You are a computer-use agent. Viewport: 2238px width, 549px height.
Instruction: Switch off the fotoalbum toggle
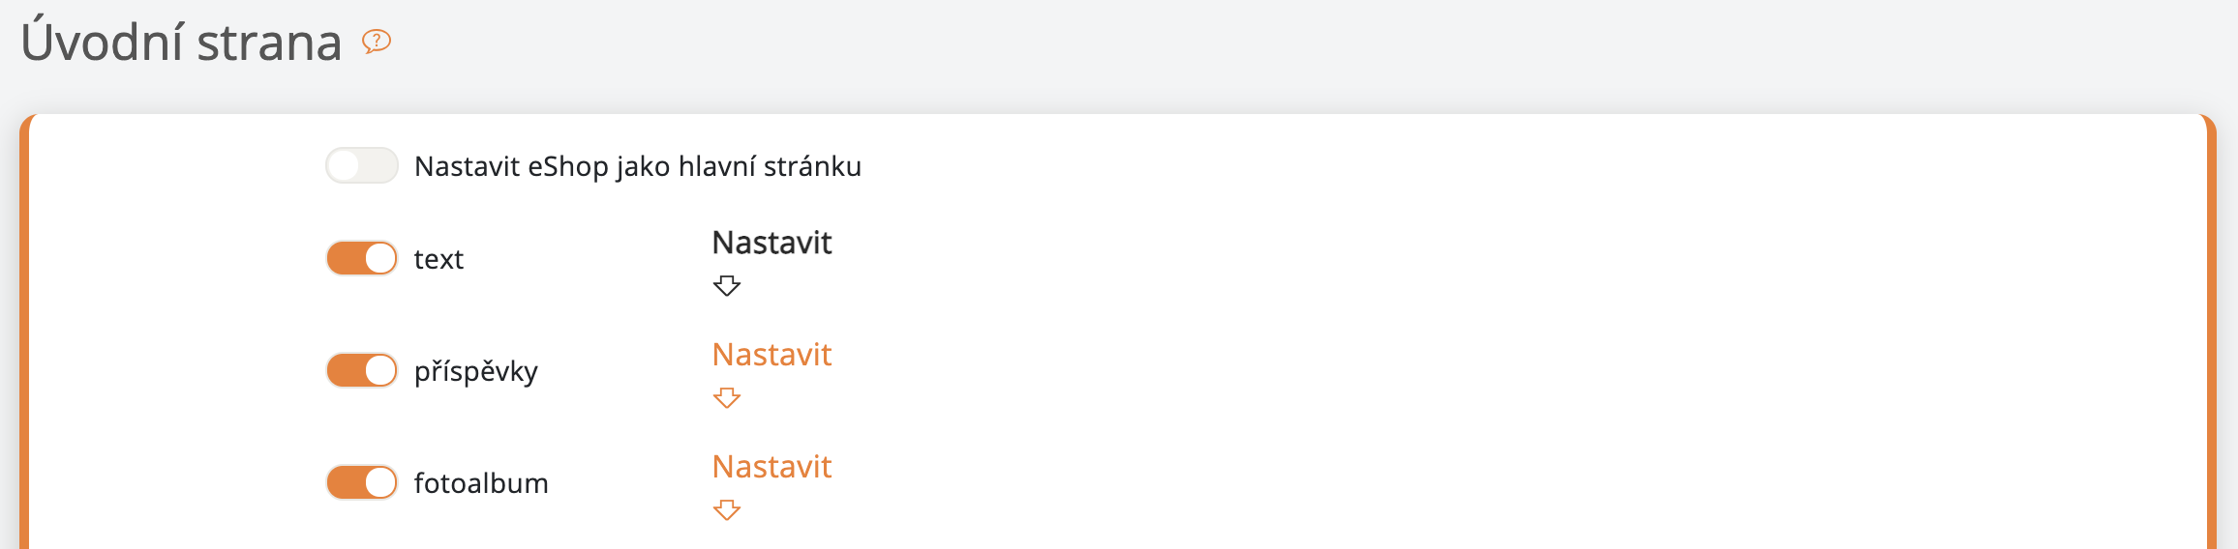point(361,482)
